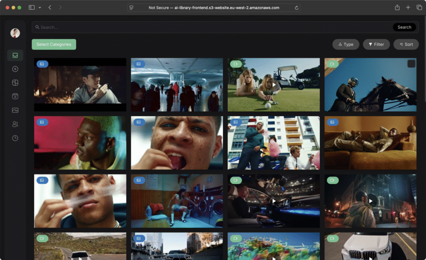Click image badge on green-haired man thumbnail

[x=42, y=122]
